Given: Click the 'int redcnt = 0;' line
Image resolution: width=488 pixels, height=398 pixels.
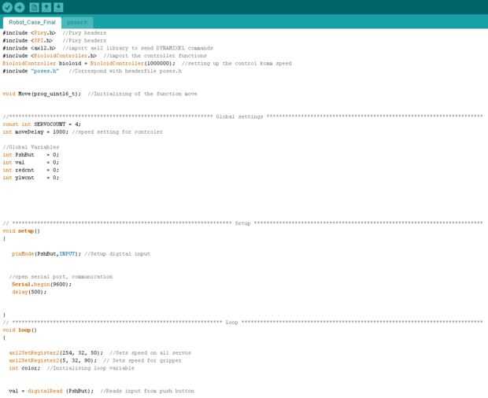Looking at the screenshot, I should pyautogui.click(x=31, y=170).
